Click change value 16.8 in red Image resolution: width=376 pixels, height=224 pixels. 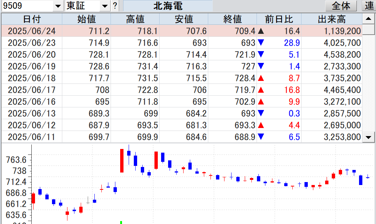(x=292, y=90)
